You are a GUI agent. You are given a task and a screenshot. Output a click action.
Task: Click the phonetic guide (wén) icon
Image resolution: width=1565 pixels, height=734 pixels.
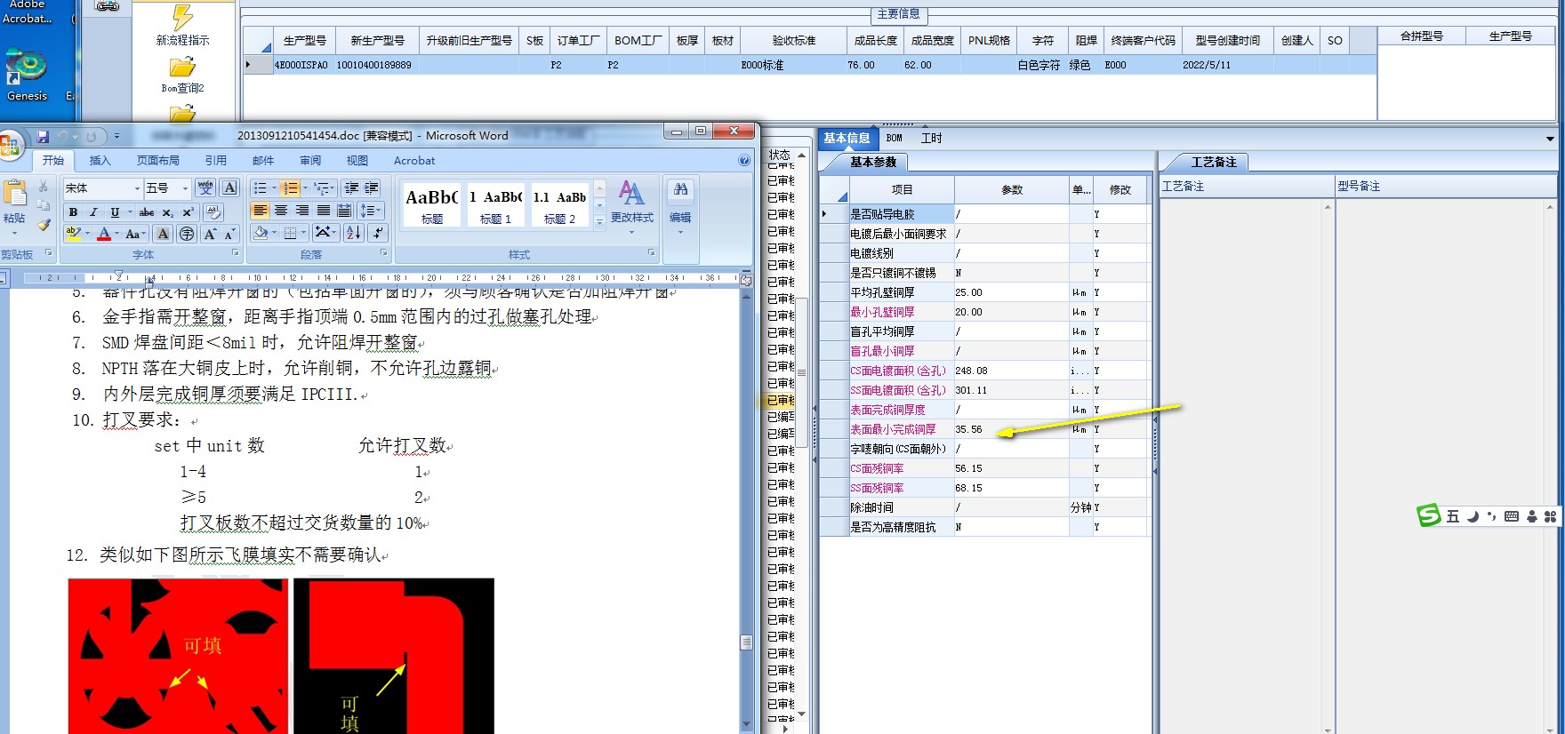(205, 188)
